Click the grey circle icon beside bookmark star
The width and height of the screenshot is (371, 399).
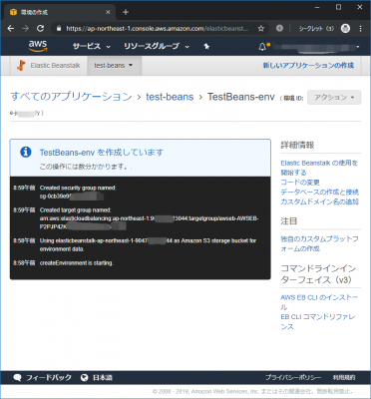(x=279, y=29)
